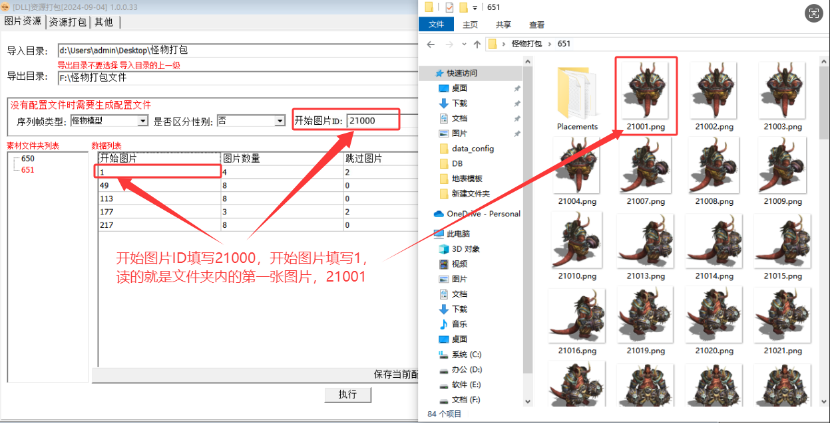This screenshot has height=423, width=830.
Task: Select folder 650 in the material list
Action: [x=27, y=159]
